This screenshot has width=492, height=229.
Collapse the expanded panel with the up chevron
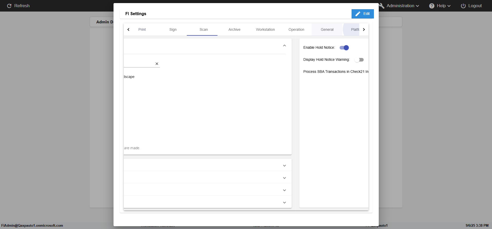(284, 46)
